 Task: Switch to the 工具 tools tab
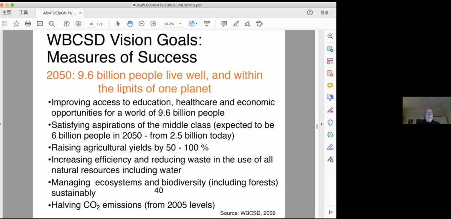click(23, 12)
